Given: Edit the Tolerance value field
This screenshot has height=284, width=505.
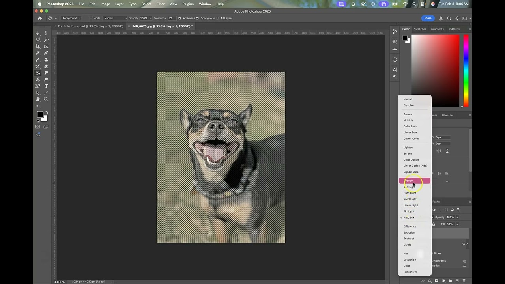Looking at the screenshot, I should pyautogui.click(x=172, y=18).
